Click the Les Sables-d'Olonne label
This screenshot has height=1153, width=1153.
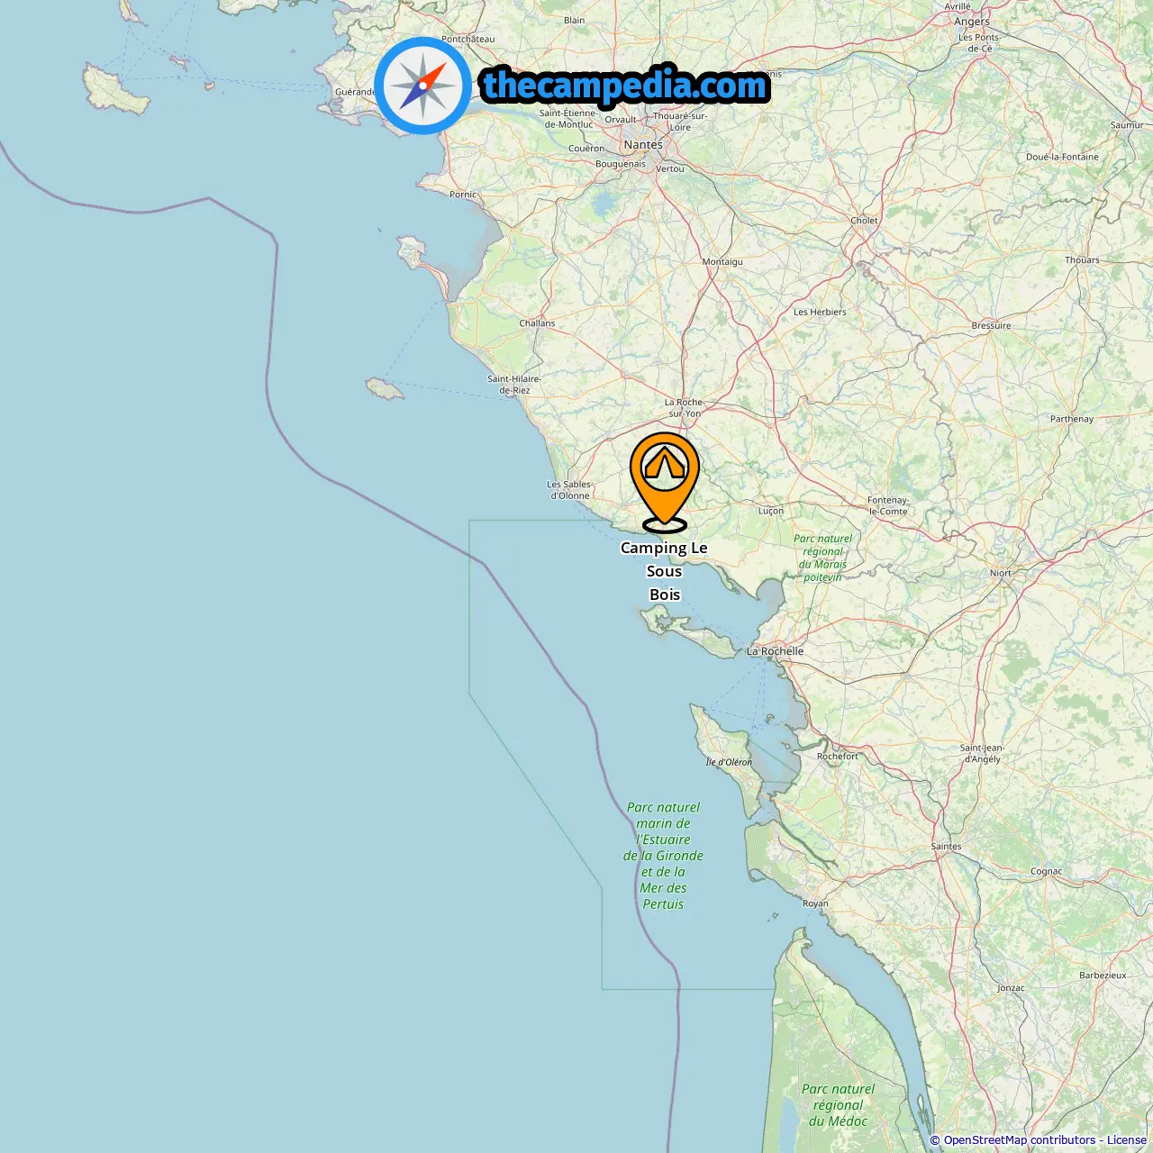coord(569,490)
